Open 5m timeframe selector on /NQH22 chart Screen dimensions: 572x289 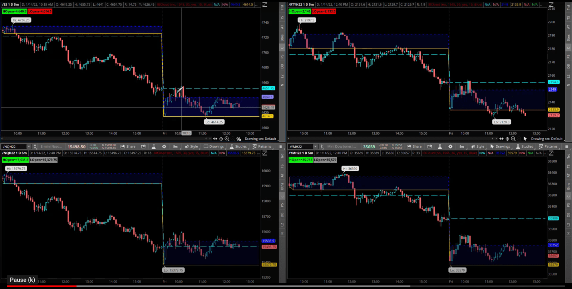176,147
